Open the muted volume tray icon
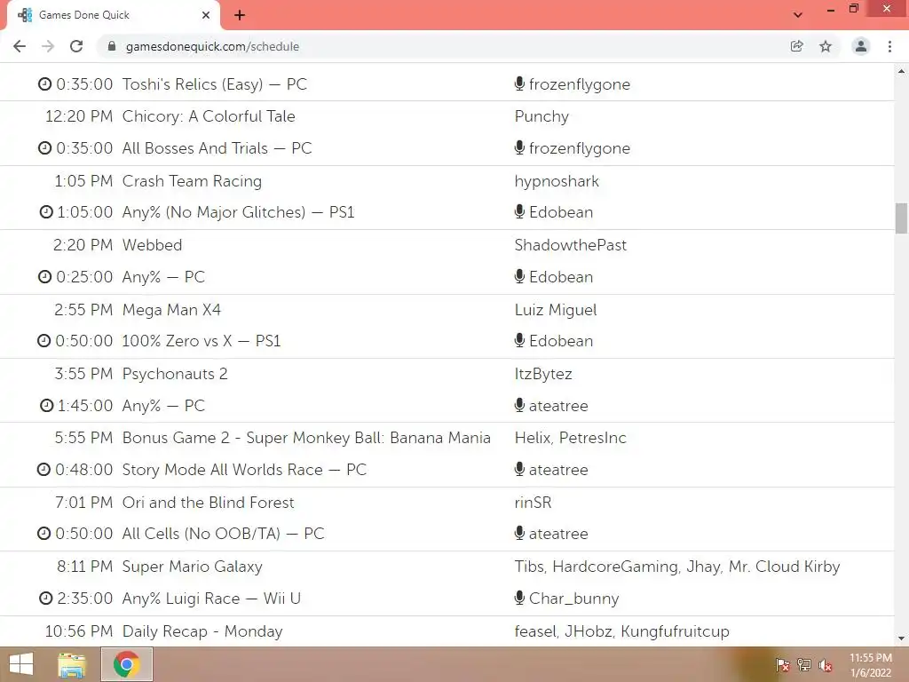The width and height of the screenshot is (909, 682). tap(825, 665)
